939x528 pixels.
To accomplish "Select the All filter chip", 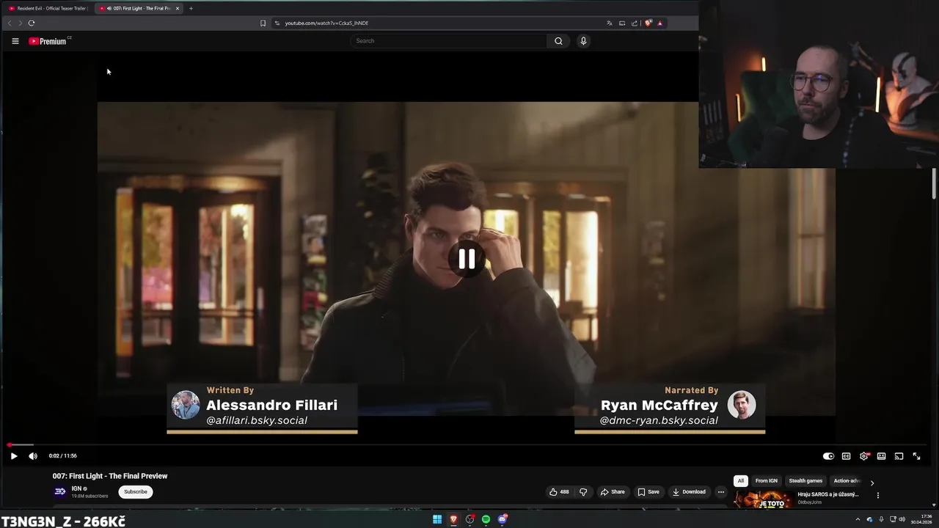I will point(741,481).
